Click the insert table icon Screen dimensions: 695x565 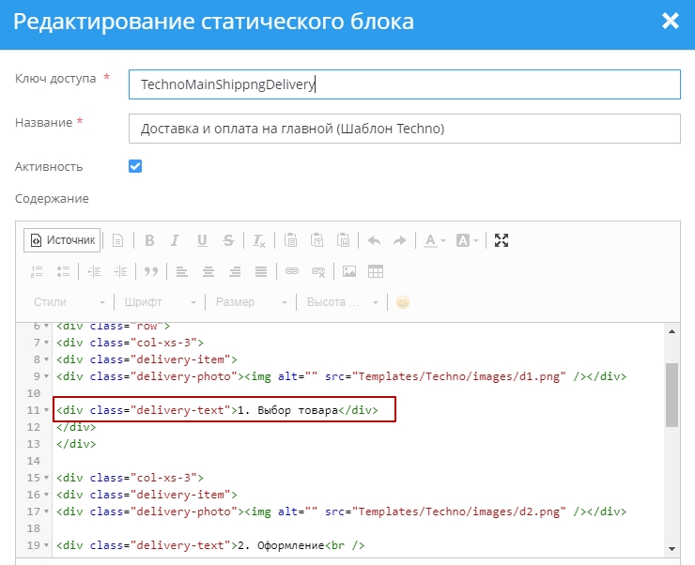tap(376, 271)
